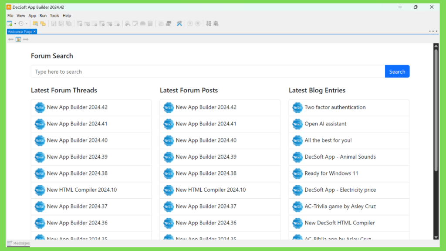Click the build tools hammer-wrench icon
The height and width of the screenshot is (251, 446).
click(179, 24)
